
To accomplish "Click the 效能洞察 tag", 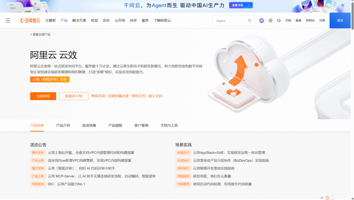I will tap(183, 176).
